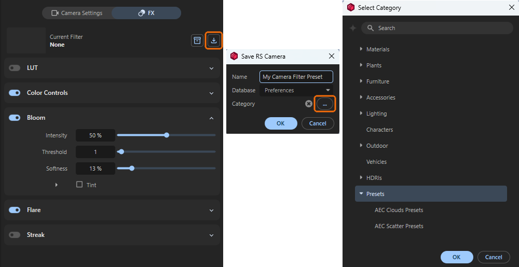Select the Accessories category row
Screen dimensions: 519x267
coord(431,97)
